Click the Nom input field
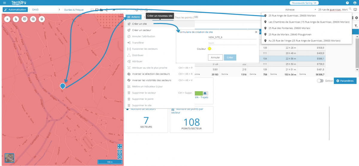The width and height of the screenshot is (359, 166). (232, 43)
